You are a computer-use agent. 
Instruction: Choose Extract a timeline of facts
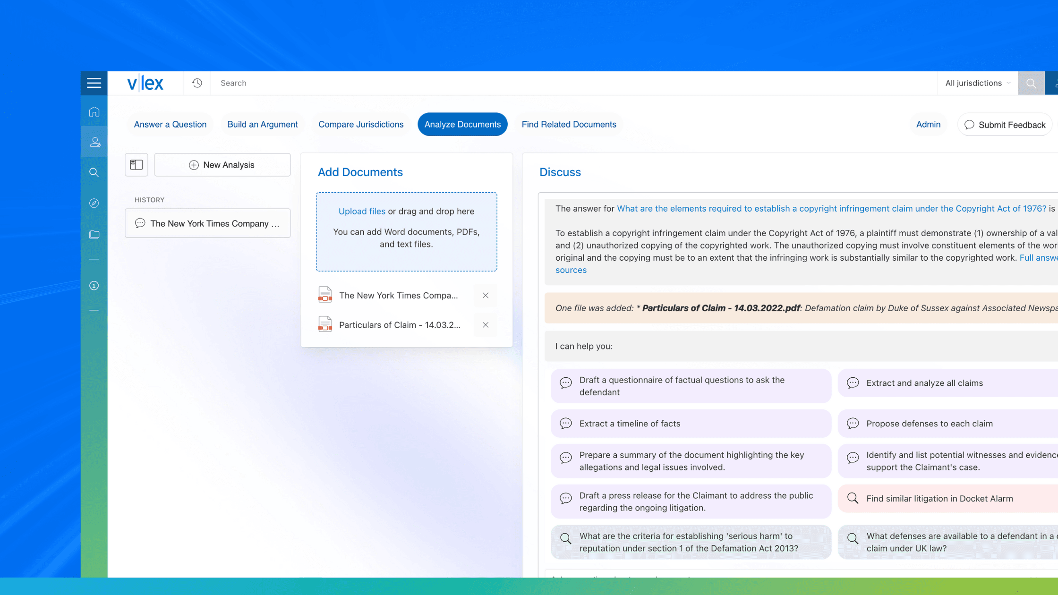click(x=691, y=424)
